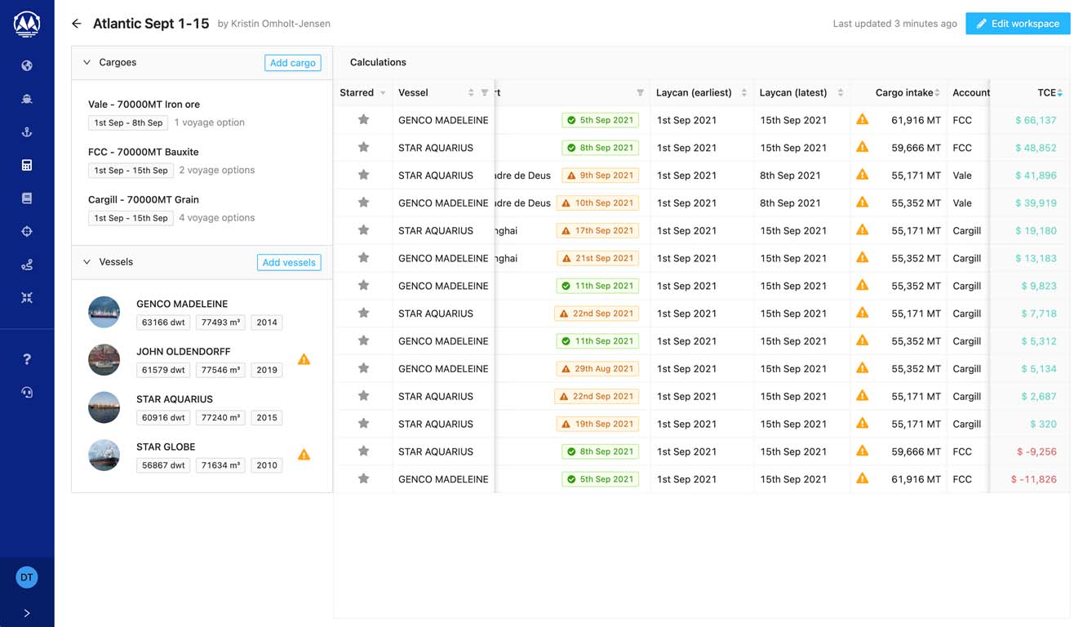Image resolution: width=1083 pixels, height=627 pixels.
Task: Open the question mark help icon
Action: 27,359
